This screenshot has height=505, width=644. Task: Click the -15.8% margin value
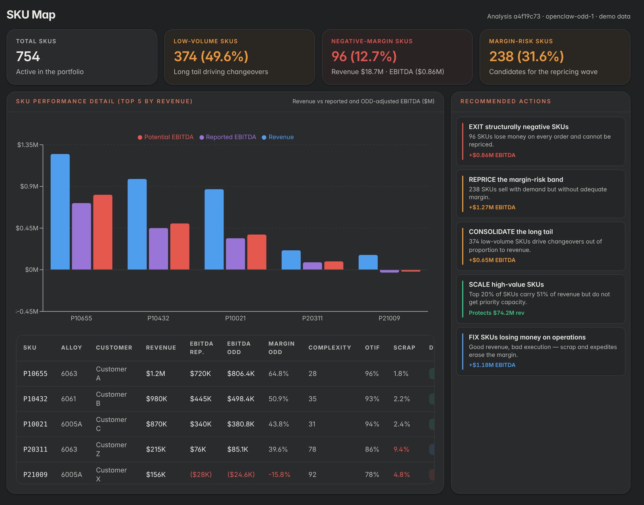(279, 475)
